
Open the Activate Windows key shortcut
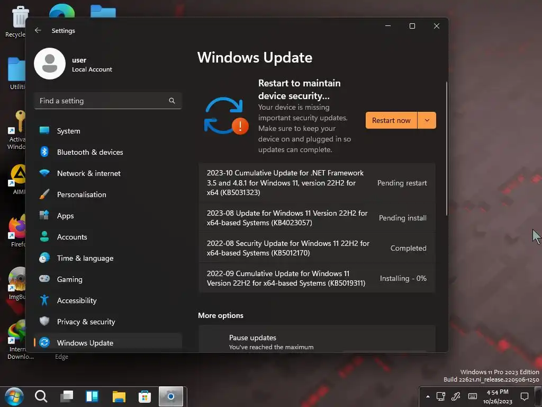pos(16,130)
